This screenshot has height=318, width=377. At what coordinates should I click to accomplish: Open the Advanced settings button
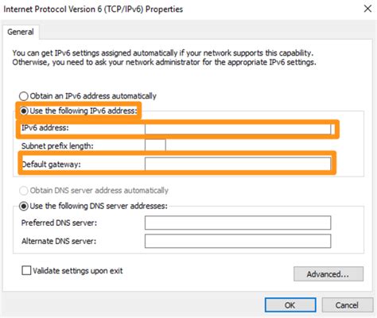(x=328, y=273)
